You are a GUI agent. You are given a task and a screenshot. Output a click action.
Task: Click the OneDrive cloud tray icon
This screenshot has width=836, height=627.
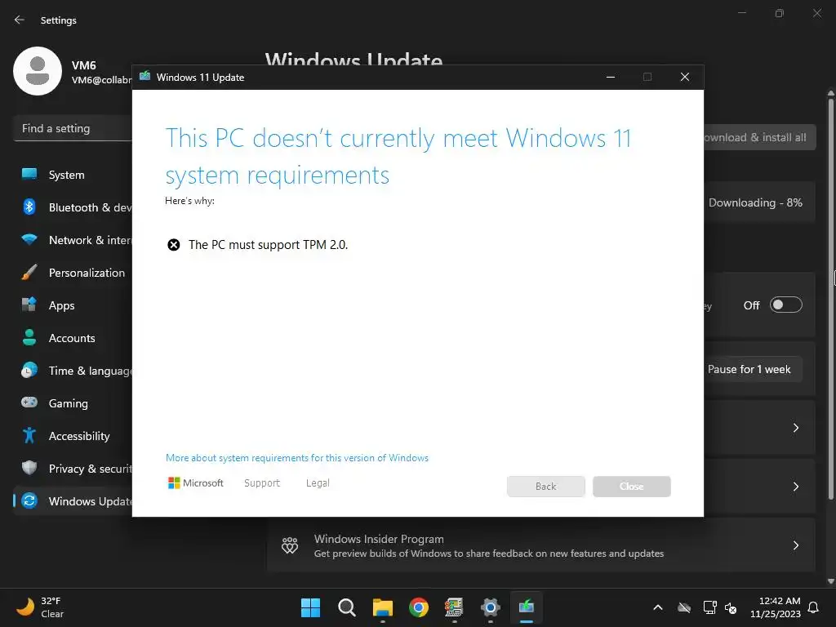click(x=684, y=607)
